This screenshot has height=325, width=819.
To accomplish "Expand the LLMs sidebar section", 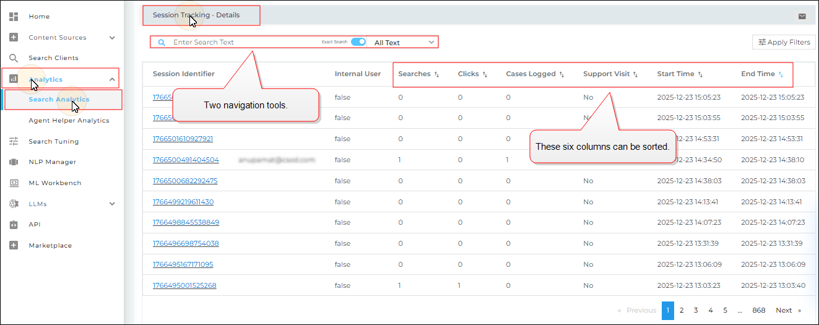I will point(112,204).
